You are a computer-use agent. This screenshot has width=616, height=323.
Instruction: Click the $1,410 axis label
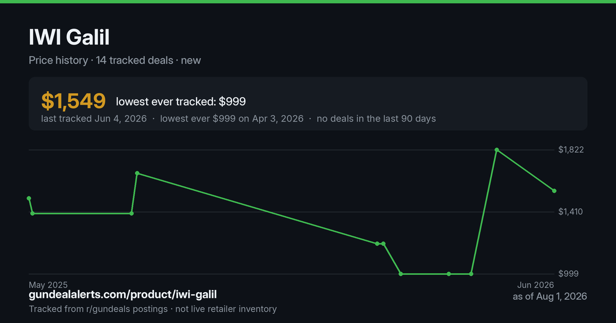pyautogui.click(x=571, y=212)
